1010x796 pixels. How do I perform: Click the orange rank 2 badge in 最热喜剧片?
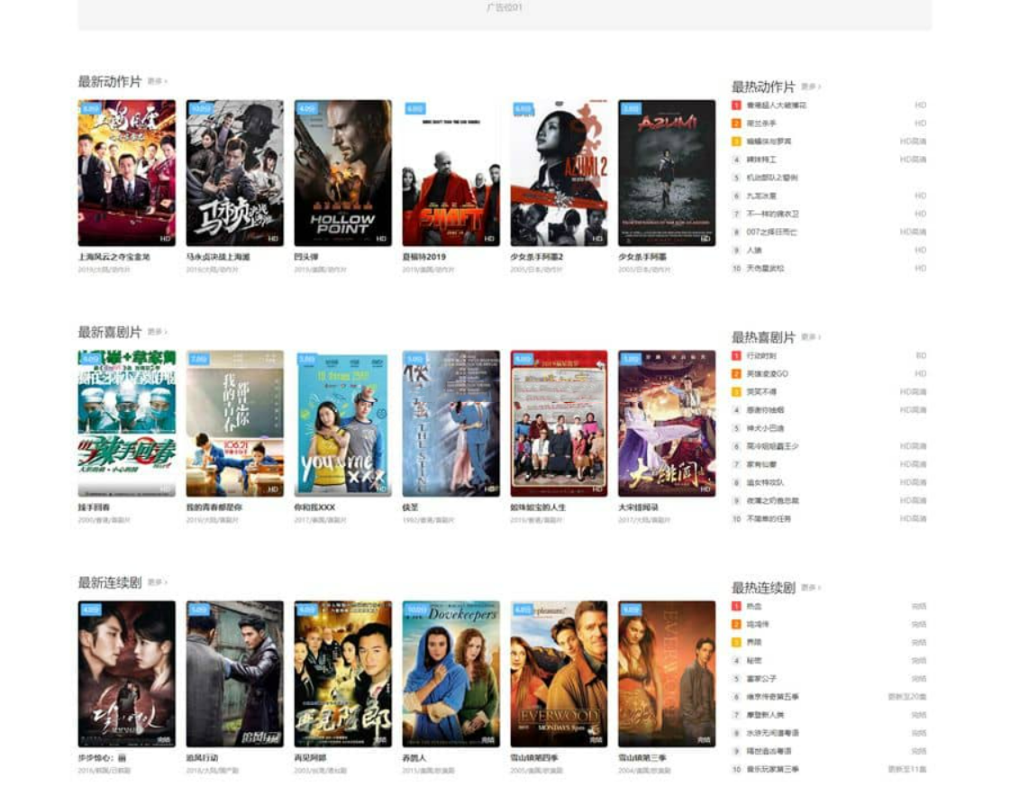[x=736, y=374]
